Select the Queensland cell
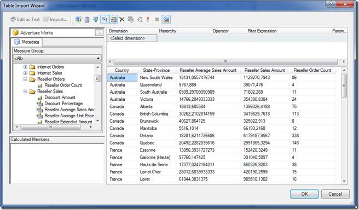359x210 pixels. (157, 85)
